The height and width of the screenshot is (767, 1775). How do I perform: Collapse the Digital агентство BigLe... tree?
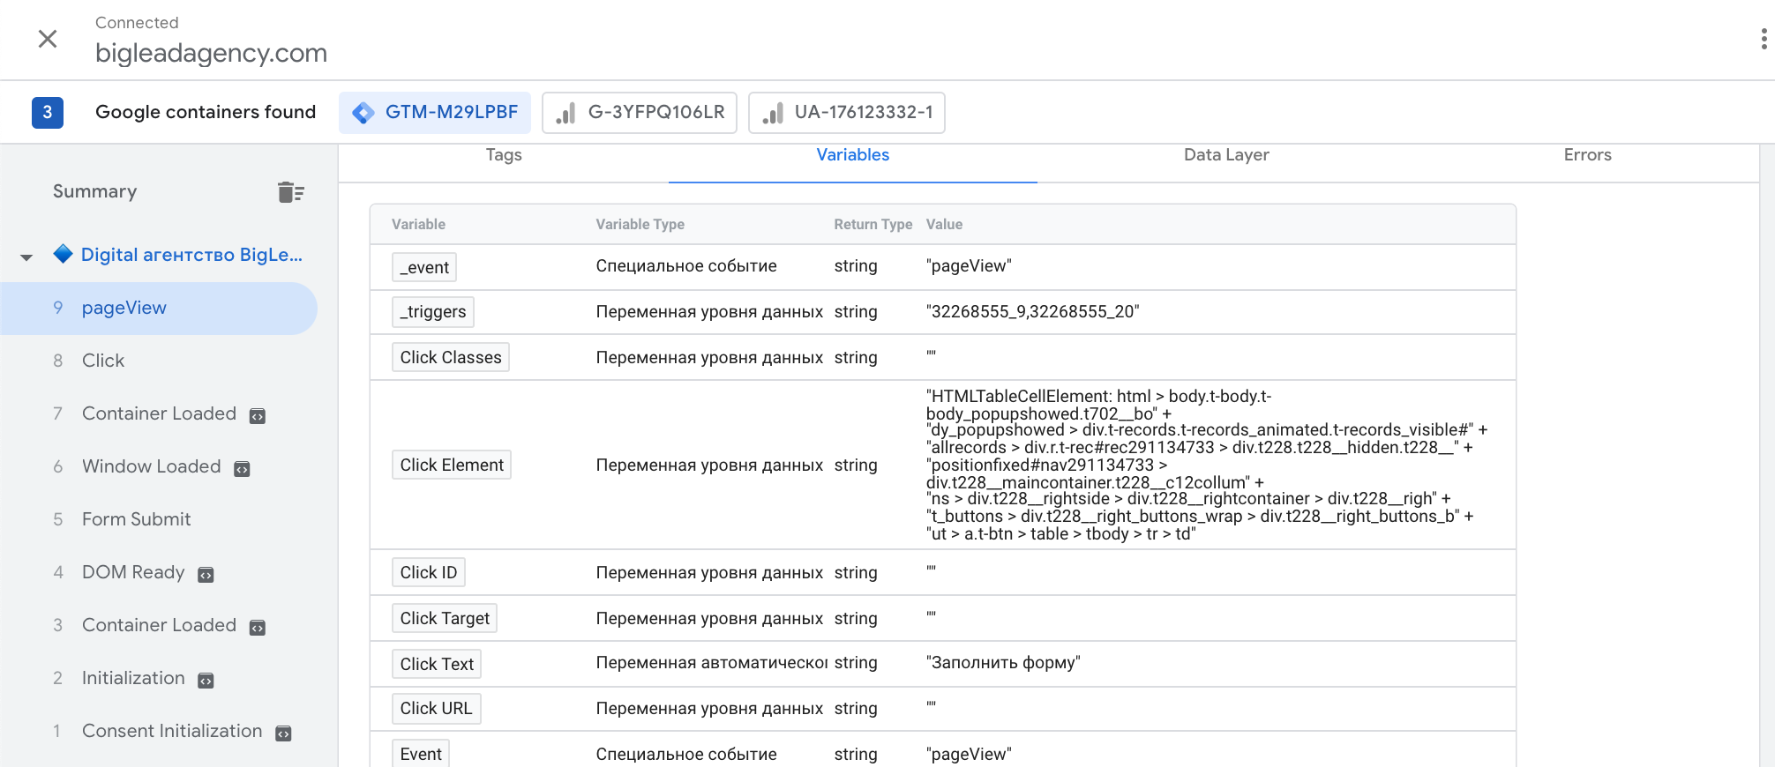click(x=26, y=257)
